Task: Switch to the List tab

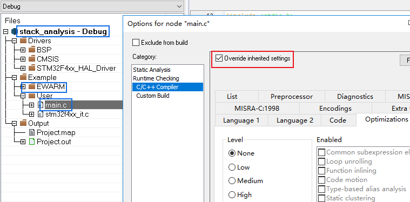Action: point(237,97)
